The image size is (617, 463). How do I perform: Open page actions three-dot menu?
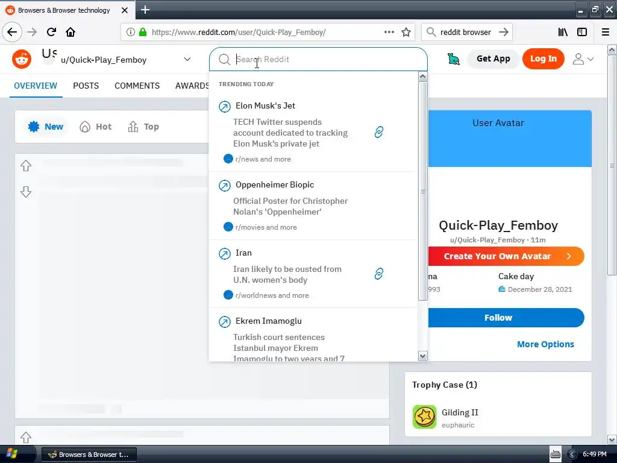pyautogui.click(x=389, y=32)
